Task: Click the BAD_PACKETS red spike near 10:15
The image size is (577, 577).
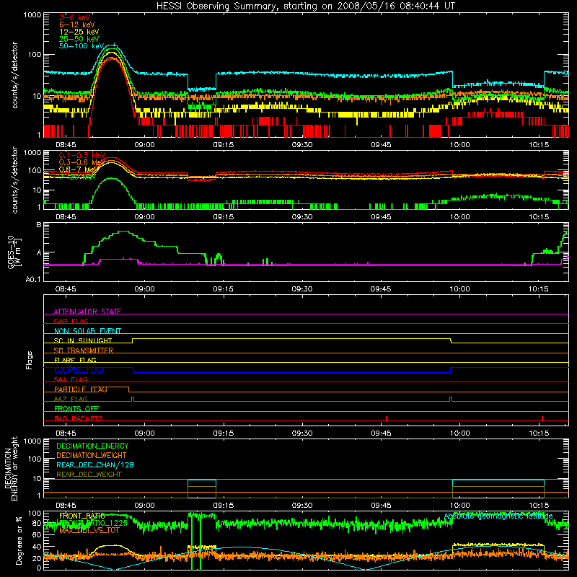Action: pos(542,418)
